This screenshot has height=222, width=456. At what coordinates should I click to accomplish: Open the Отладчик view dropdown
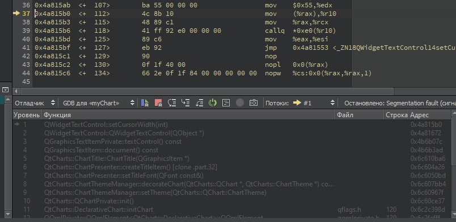pos(35,103)
